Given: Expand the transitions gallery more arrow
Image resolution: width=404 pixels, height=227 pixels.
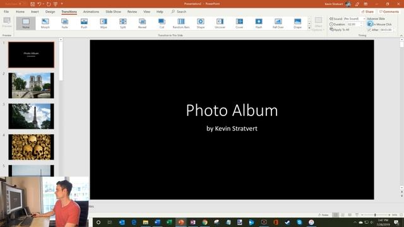Looking at the screenshot, I should (309, 28).
